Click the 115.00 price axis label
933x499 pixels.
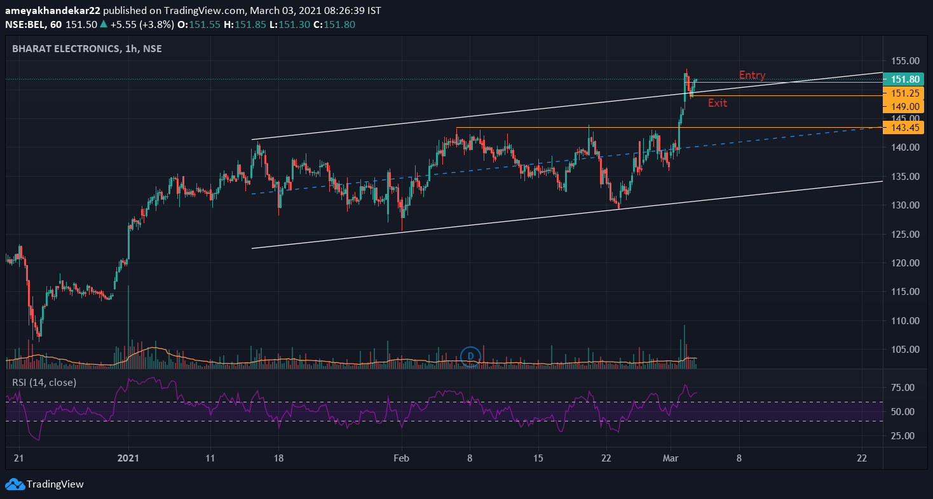click(905, 292)
